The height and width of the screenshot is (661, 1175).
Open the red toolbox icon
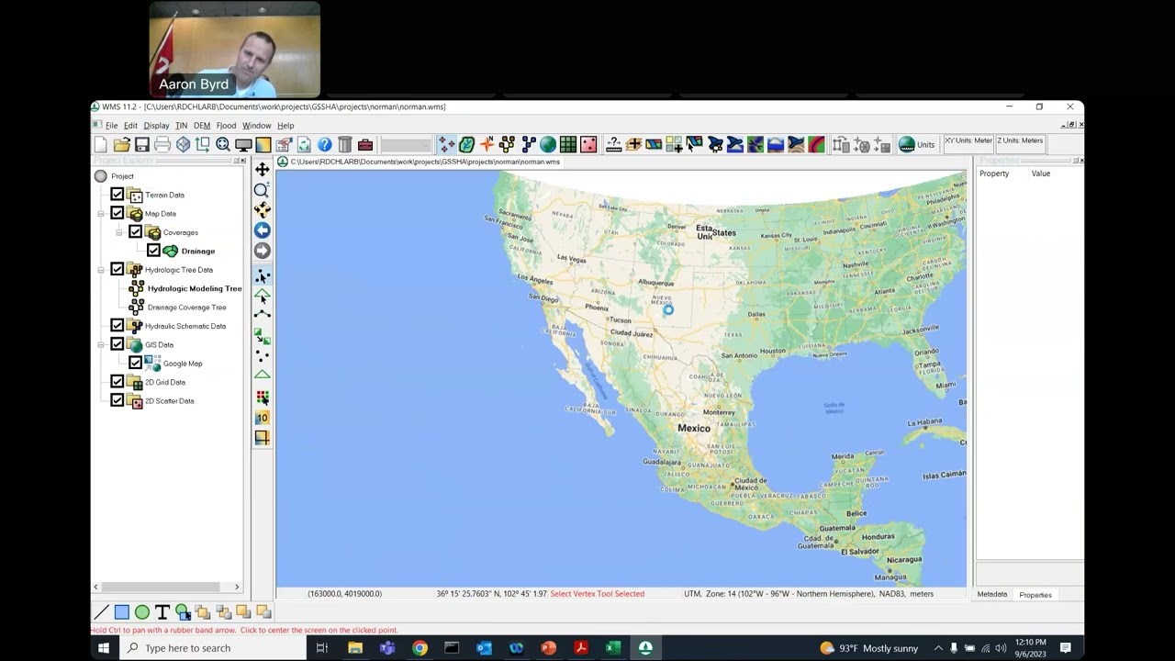[x=365, y=145]
